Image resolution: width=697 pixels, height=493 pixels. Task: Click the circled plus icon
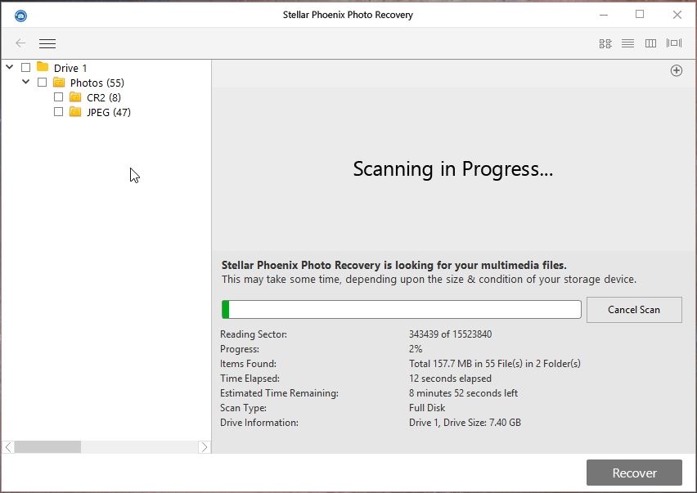coord(677,71)
